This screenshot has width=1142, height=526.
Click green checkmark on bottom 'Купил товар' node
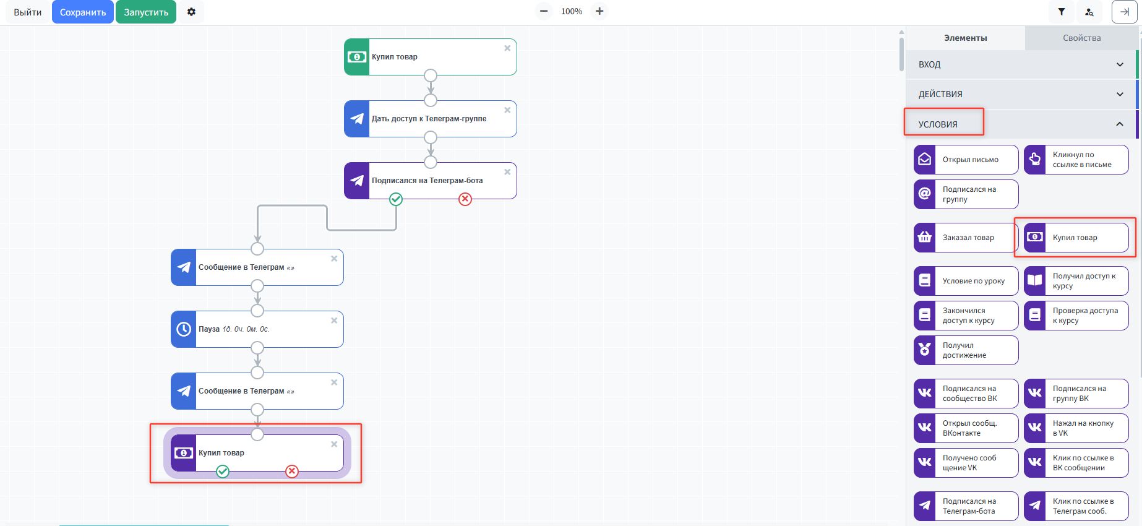point(223,472)
